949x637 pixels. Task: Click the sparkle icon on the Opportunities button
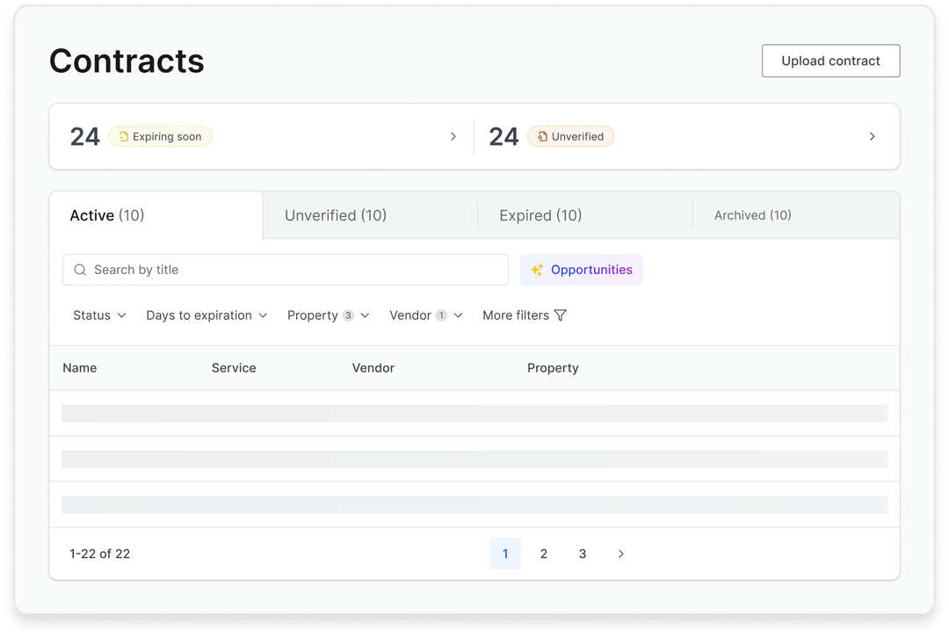[536, 270]
